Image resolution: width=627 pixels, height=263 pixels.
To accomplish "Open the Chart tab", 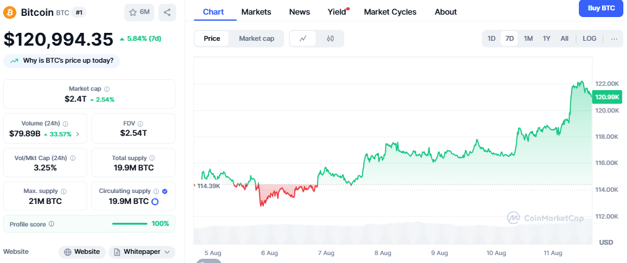I will [213, 12].
